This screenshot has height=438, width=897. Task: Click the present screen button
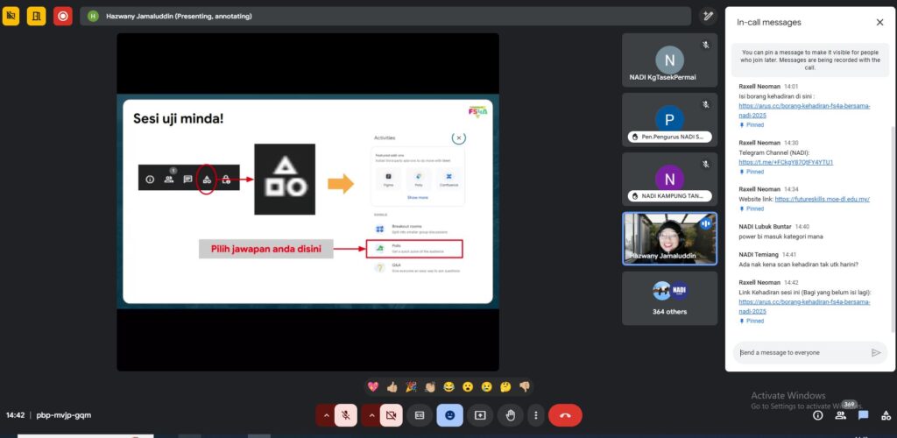[x=480, y=415]
